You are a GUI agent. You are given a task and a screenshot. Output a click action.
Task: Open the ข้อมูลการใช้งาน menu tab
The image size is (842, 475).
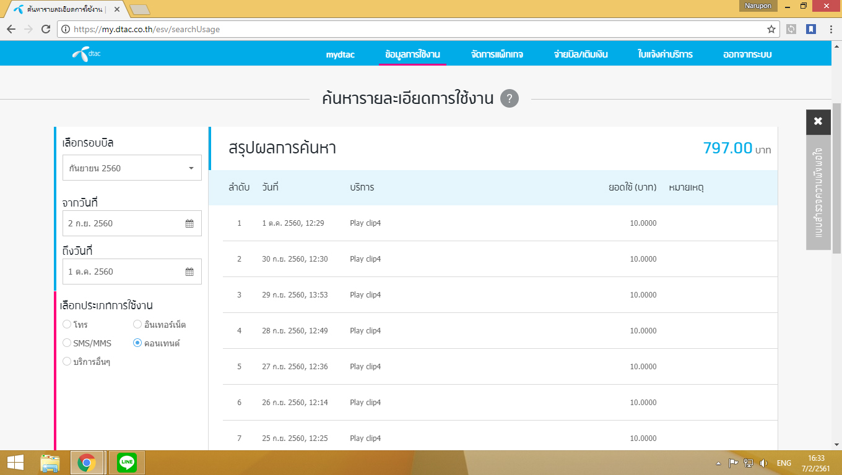pos(412,54)
